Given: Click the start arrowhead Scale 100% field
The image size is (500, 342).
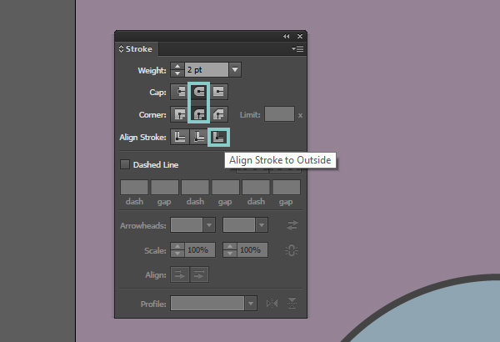Looking at the screenshot, I should 200,249.
